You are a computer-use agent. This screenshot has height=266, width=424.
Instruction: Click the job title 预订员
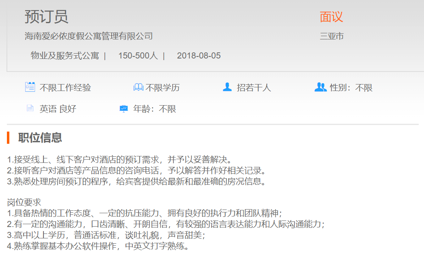click(46, 17)
